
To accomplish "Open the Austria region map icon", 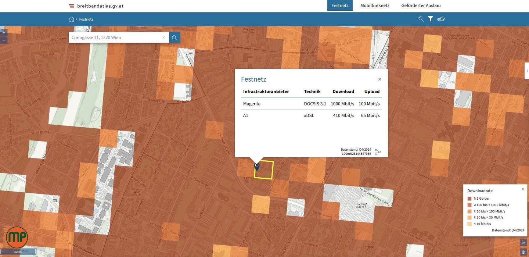I will coord(441,19).
